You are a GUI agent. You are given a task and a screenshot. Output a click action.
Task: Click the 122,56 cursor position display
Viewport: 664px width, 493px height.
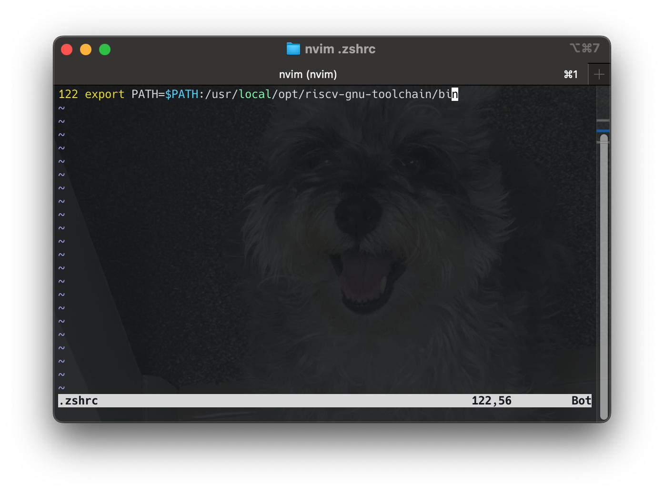pyautogui.click(x=491, y=401)
